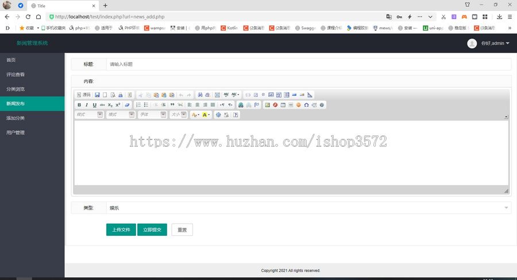This screenshot has height=280, width=517.
Task: Toggle numbered list in editor
Action: point(138,105)
